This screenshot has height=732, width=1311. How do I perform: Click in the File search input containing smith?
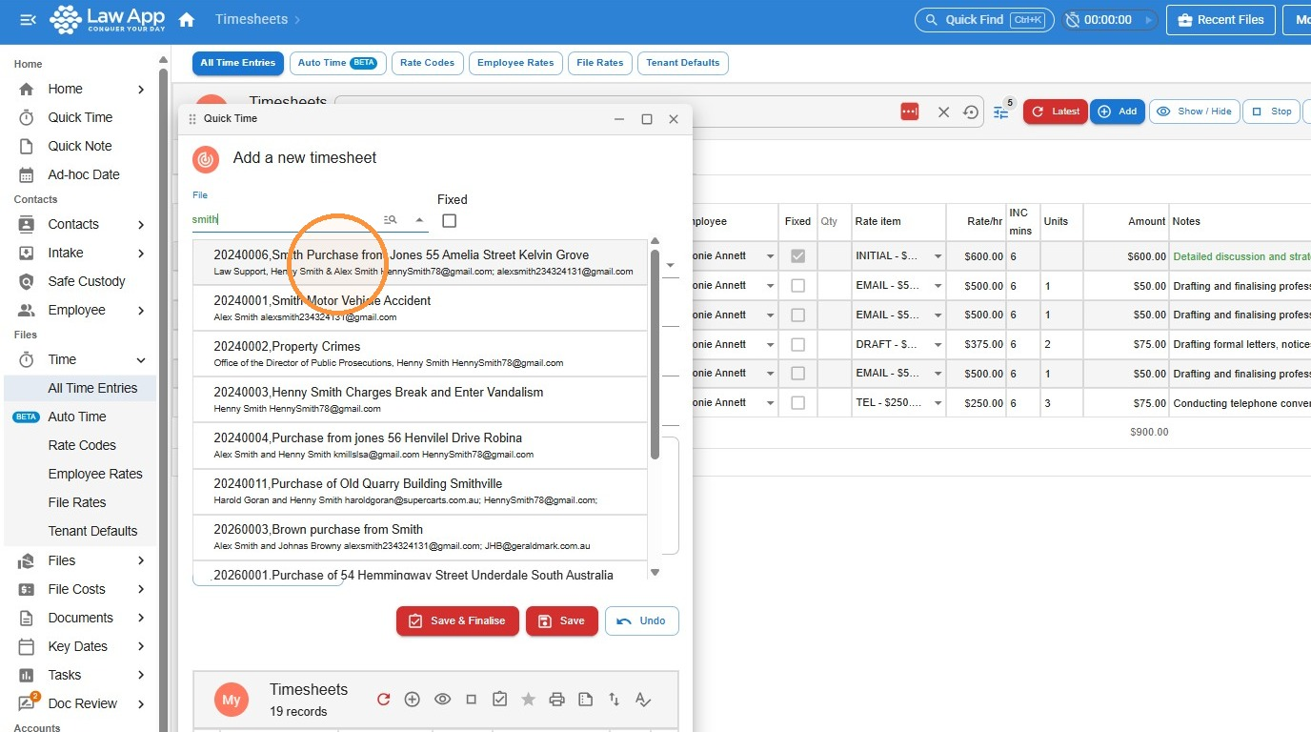tap(286, 219)
